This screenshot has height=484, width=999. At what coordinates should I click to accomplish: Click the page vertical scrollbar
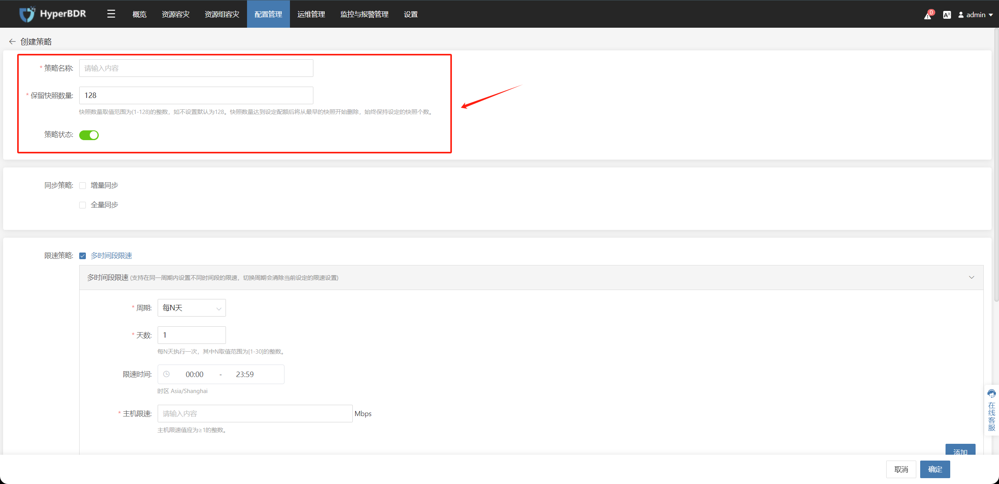[x=996, y=164]
